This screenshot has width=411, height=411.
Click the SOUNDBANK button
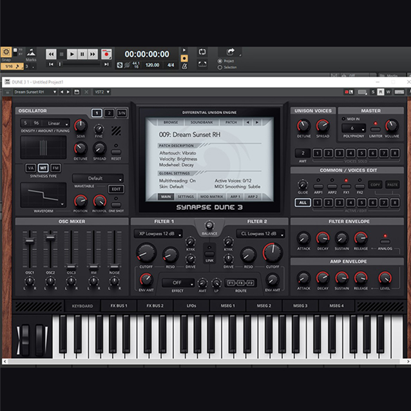201,122
